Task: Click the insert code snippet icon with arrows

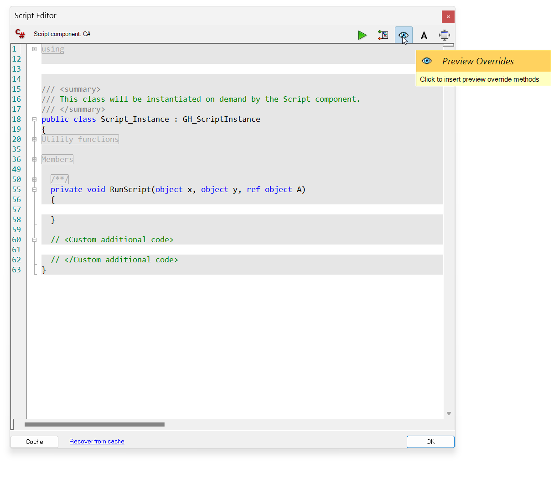Action: coord(383,35)
